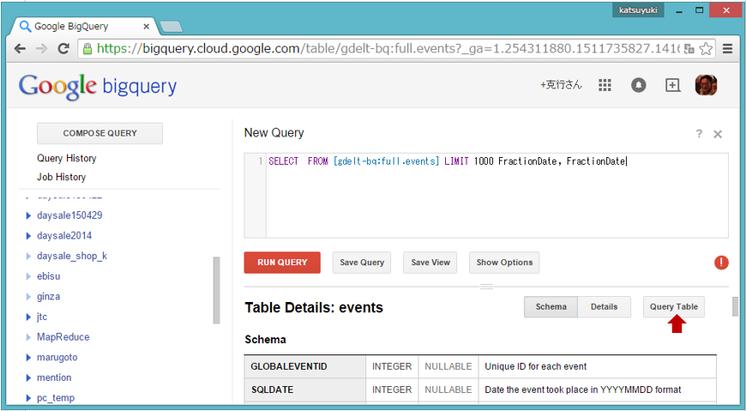
Task: Click the browser address bar URL
Action: point(388,49)
